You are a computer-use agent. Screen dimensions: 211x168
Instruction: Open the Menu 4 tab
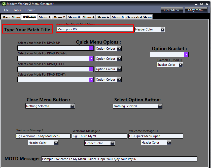click(88, 17)
